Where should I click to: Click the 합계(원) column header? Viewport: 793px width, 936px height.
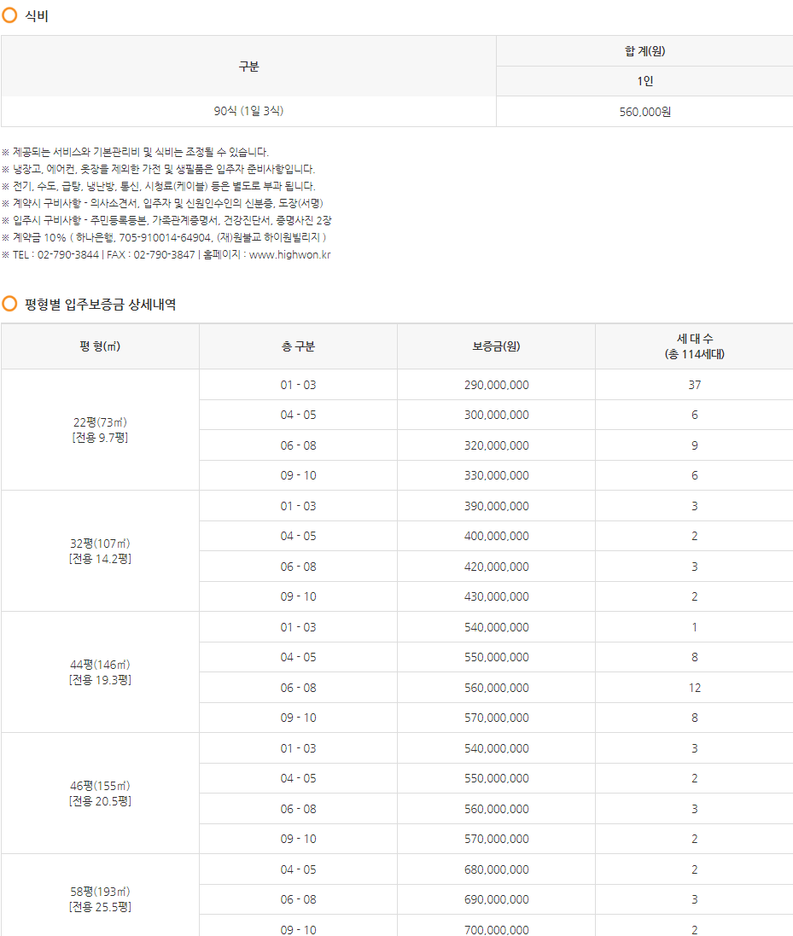tap(644, 50)
